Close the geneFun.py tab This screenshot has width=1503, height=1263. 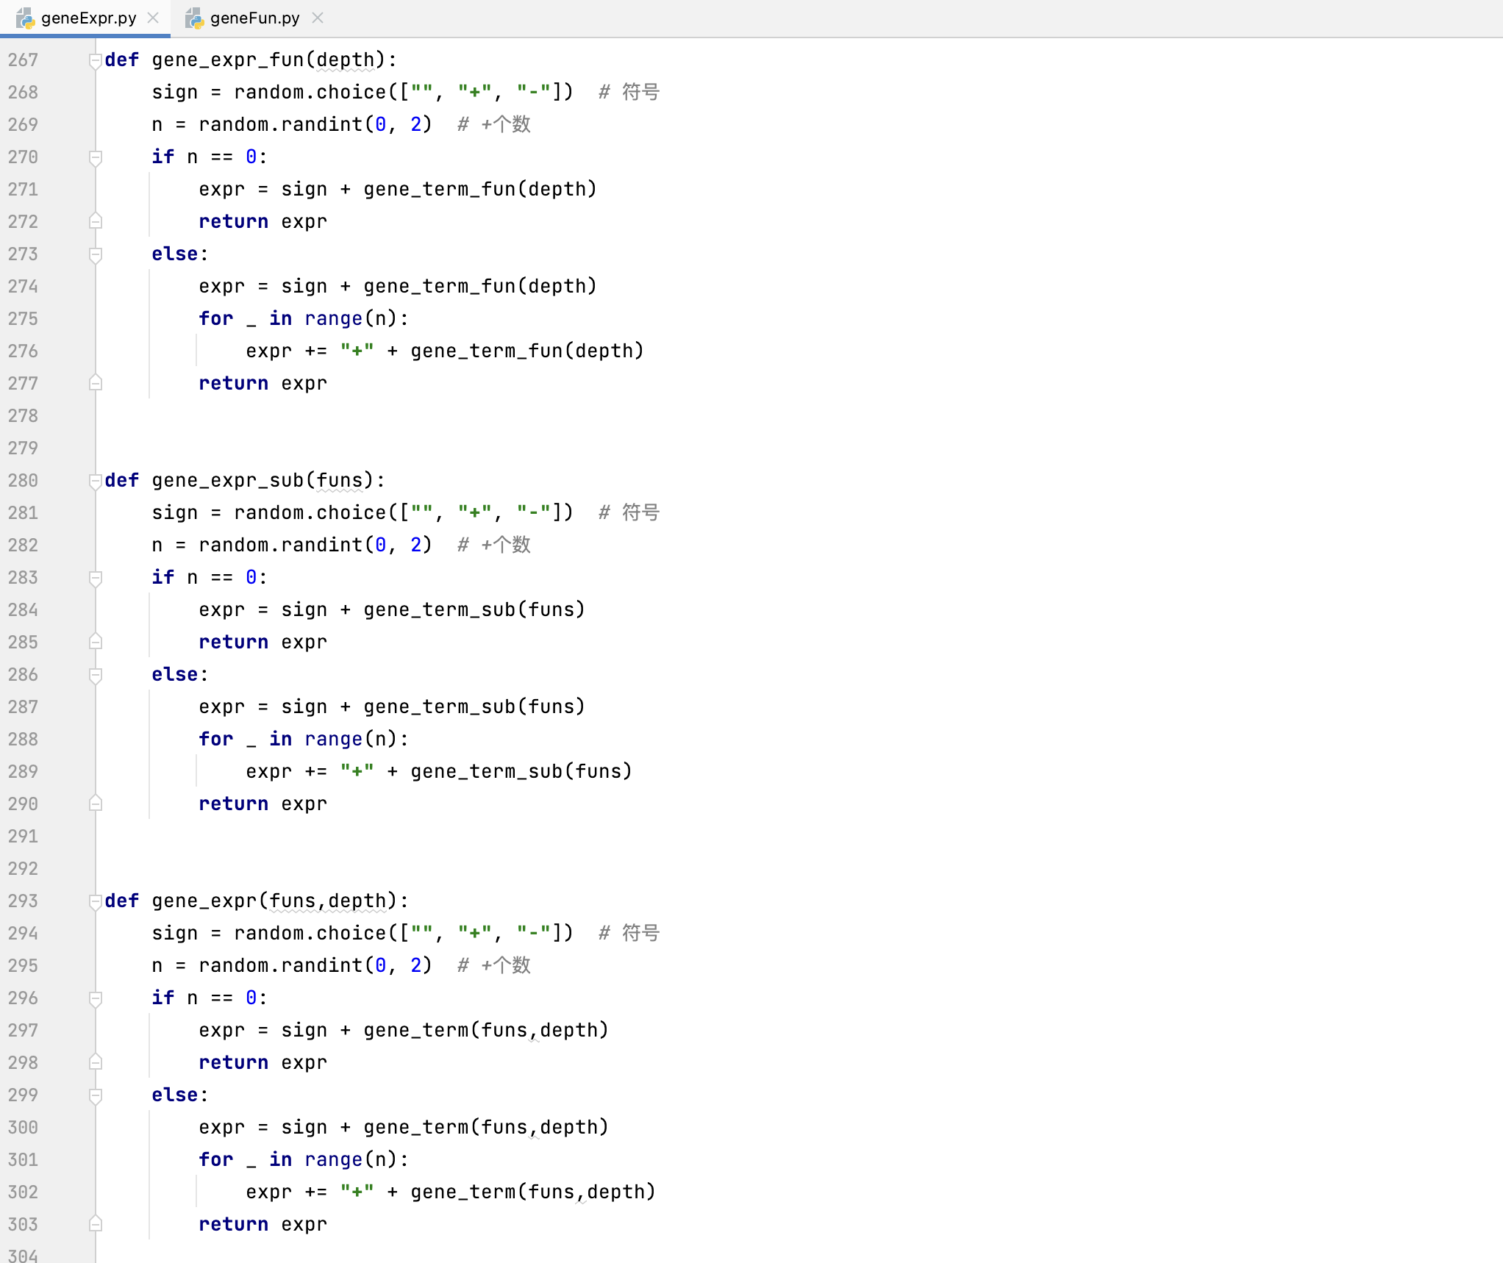pyautogui.click(x=318, y=18)
